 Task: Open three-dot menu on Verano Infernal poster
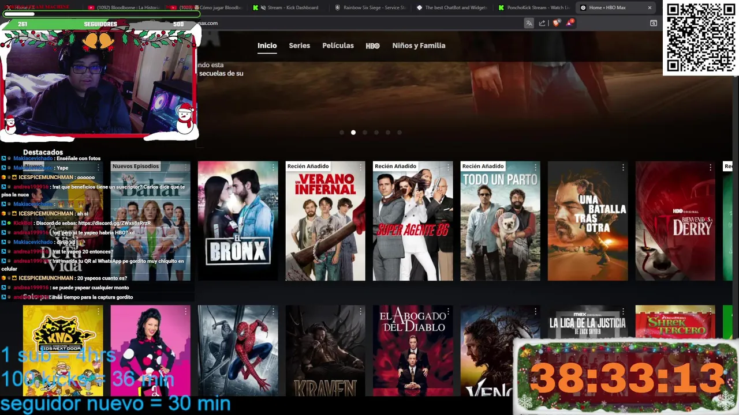point(361,167)
